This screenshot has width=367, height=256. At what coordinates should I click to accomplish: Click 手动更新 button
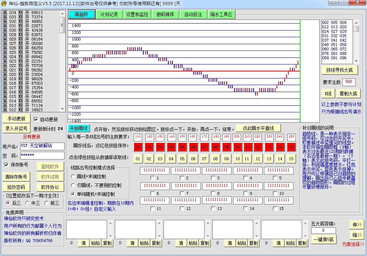tap(16, 119)
